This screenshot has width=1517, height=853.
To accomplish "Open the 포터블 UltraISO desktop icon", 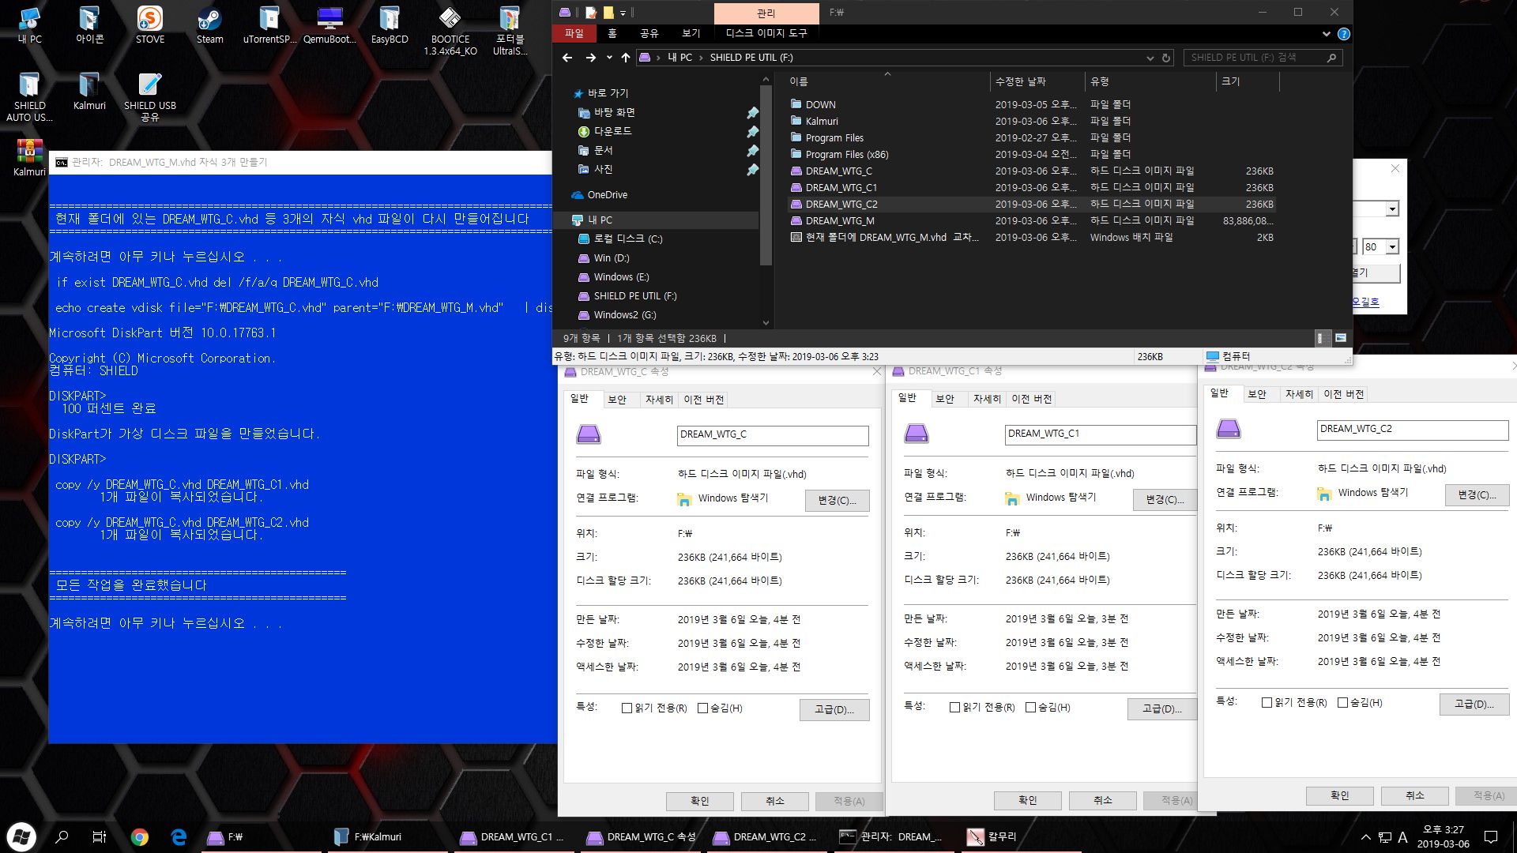I will 510,32.
